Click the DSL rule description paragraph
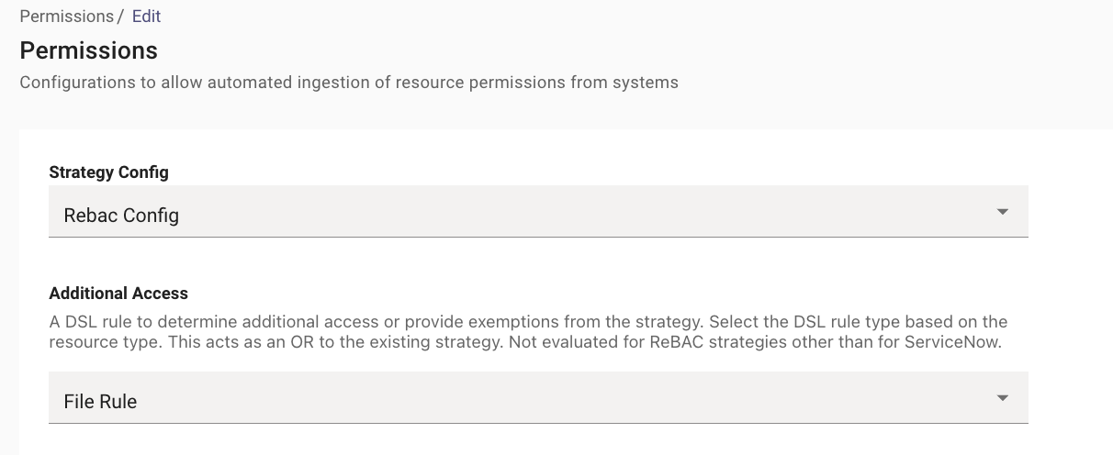 [528, 331]
